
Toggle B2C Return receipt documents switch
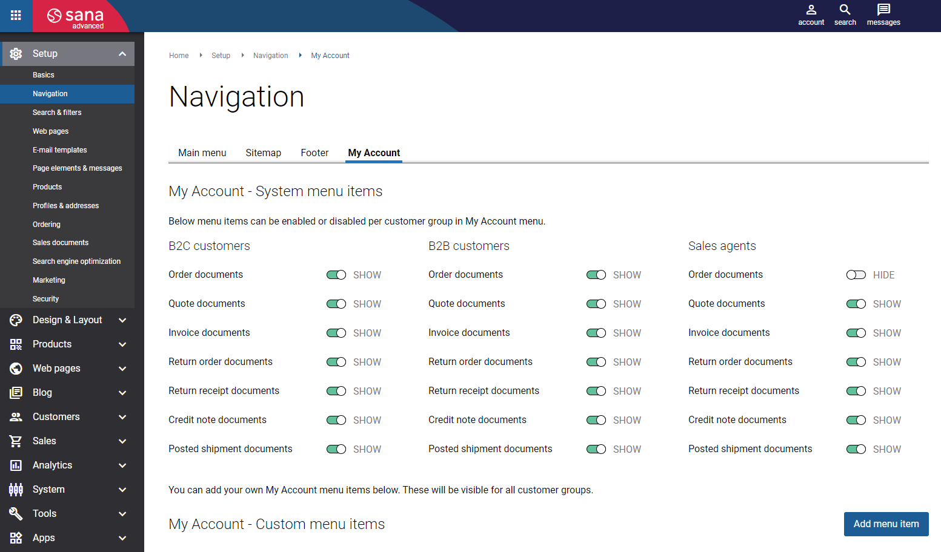pyautogui.click(x=336, y=391)
